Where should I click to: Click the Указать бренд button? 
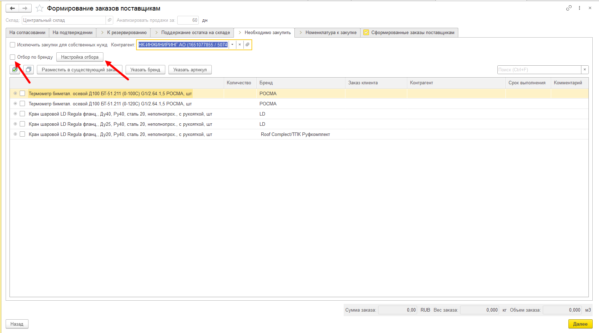pyautogui.click(x=145, y=70)
